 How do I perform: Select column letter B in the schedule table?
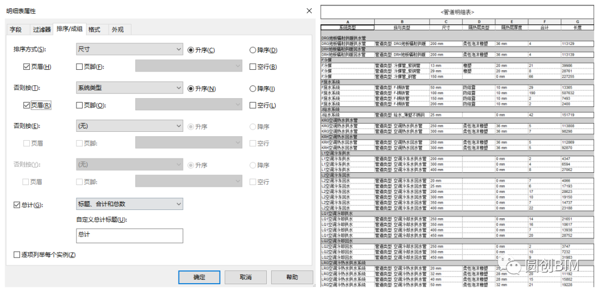402,22
